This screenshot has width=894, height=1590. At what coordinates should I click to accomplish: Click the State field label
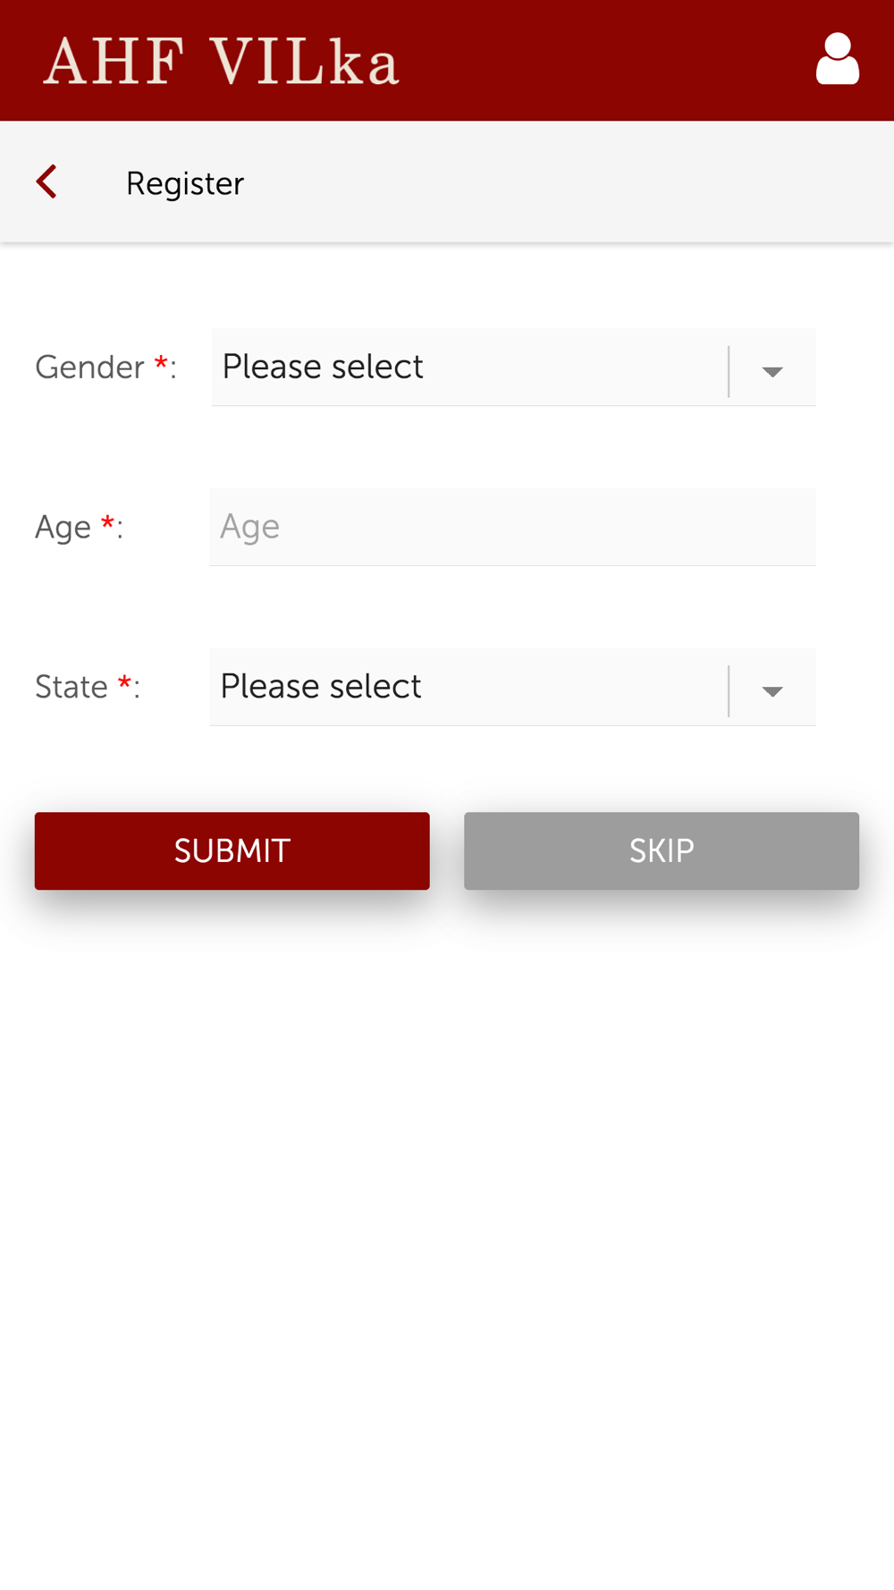click(72, 687)
